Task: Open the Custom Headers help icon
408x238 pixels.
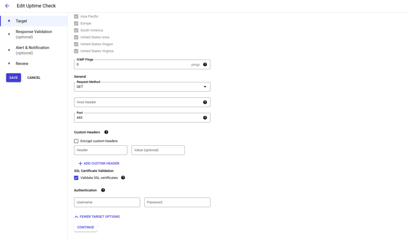Action: 106,132
